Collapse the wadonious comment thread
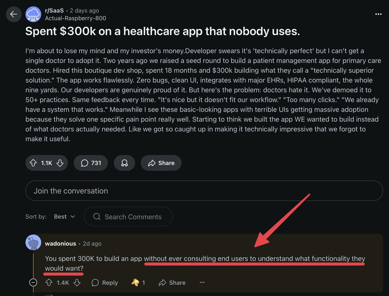 [x=33, y=283]
